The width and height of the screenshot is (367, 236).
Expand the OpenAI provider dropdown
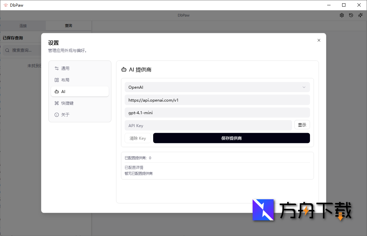(x=217, y=87)
